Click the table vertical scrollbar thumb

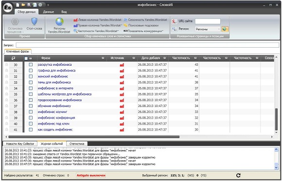pyautogui.click(x=277, y=119)
